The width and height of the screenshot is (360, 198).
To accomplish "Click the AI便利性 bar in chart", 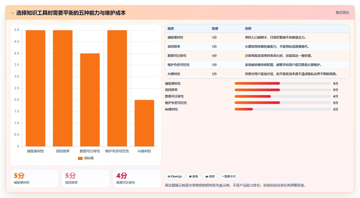I will click(144, 123).
